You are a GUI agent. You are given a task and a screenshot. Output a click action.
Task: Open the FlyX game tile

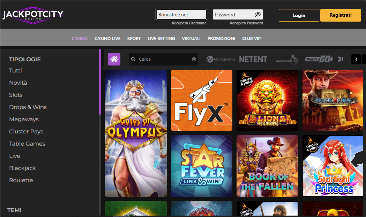202,100
